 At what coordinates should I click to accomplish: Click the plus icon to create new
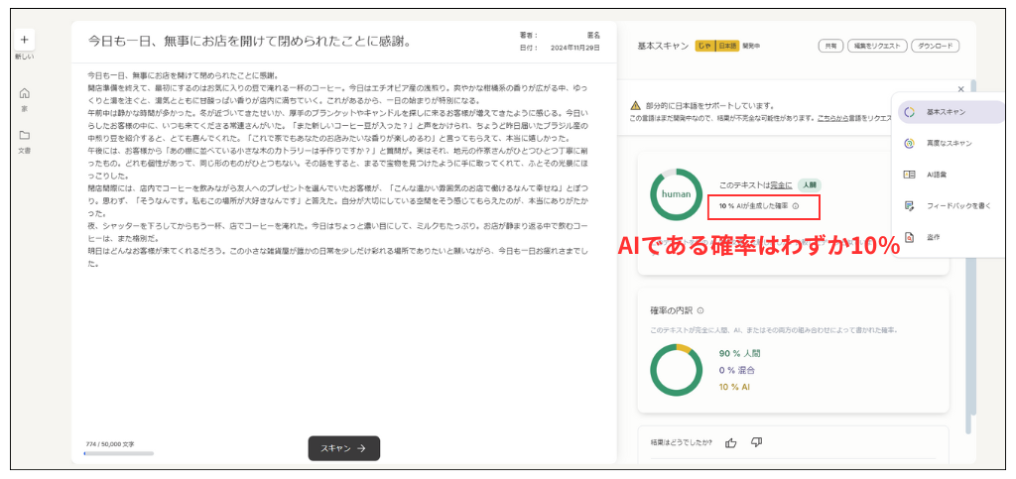coord(24,40)
